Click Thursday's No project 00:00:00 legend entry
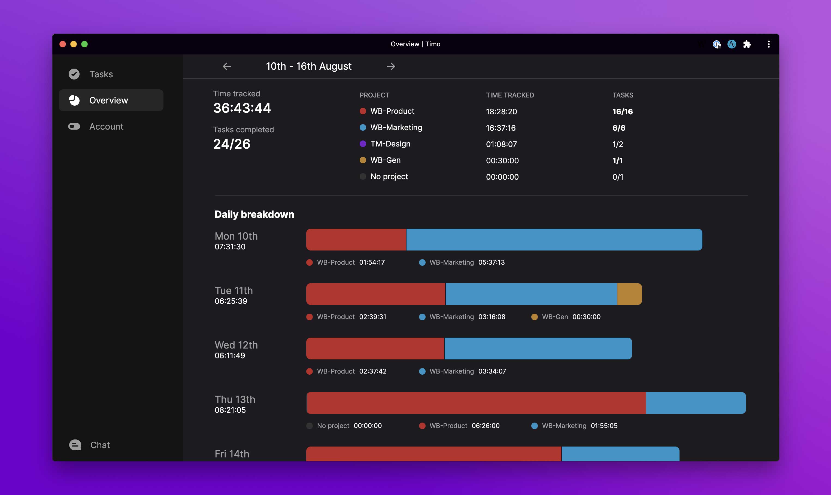The width and height of the screenshot is (831, 495). [344, 426]
